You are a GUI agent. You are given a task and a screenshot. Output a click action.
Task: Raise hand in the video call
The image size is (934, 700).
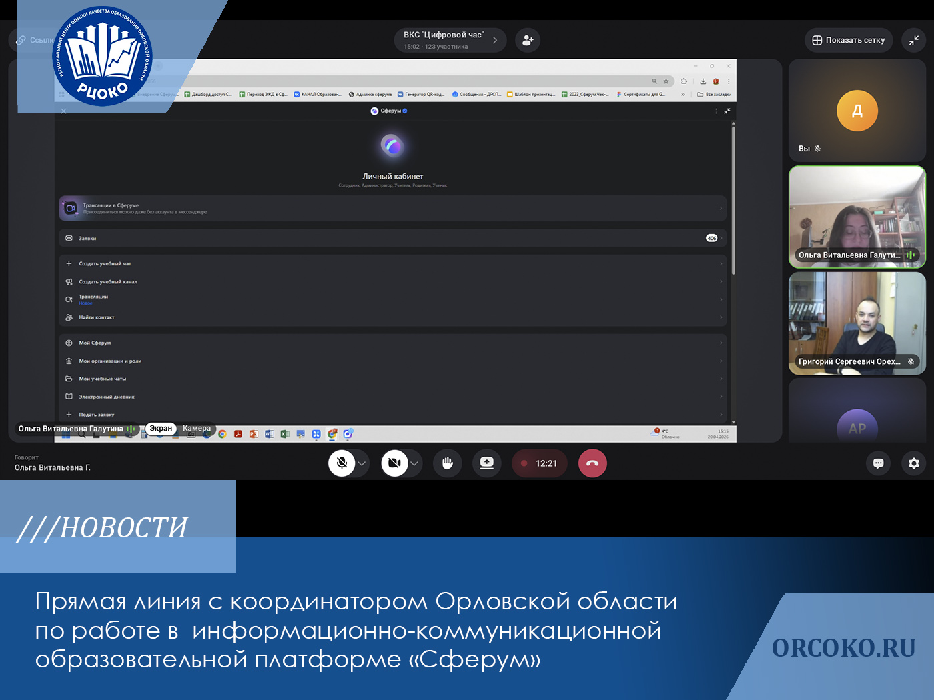click(x=447, y=463)
